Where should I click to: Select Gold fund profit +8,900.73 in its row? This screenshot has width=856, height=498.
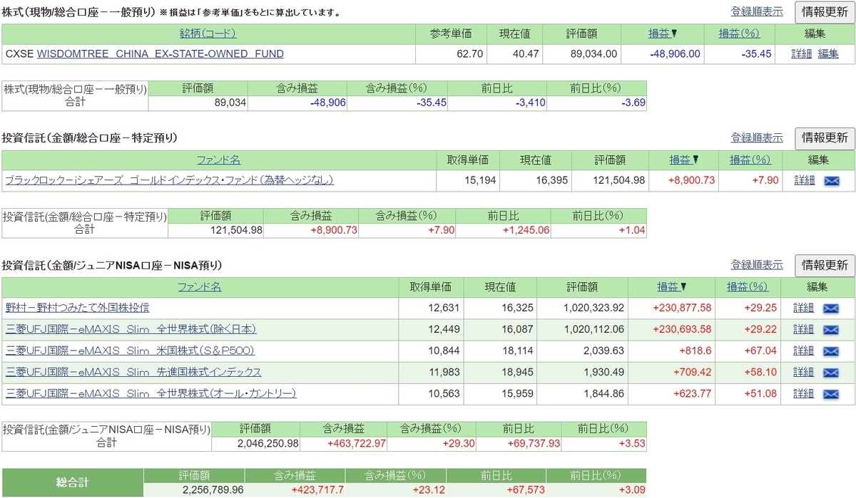pyautogui.click(x=691, y=181)
